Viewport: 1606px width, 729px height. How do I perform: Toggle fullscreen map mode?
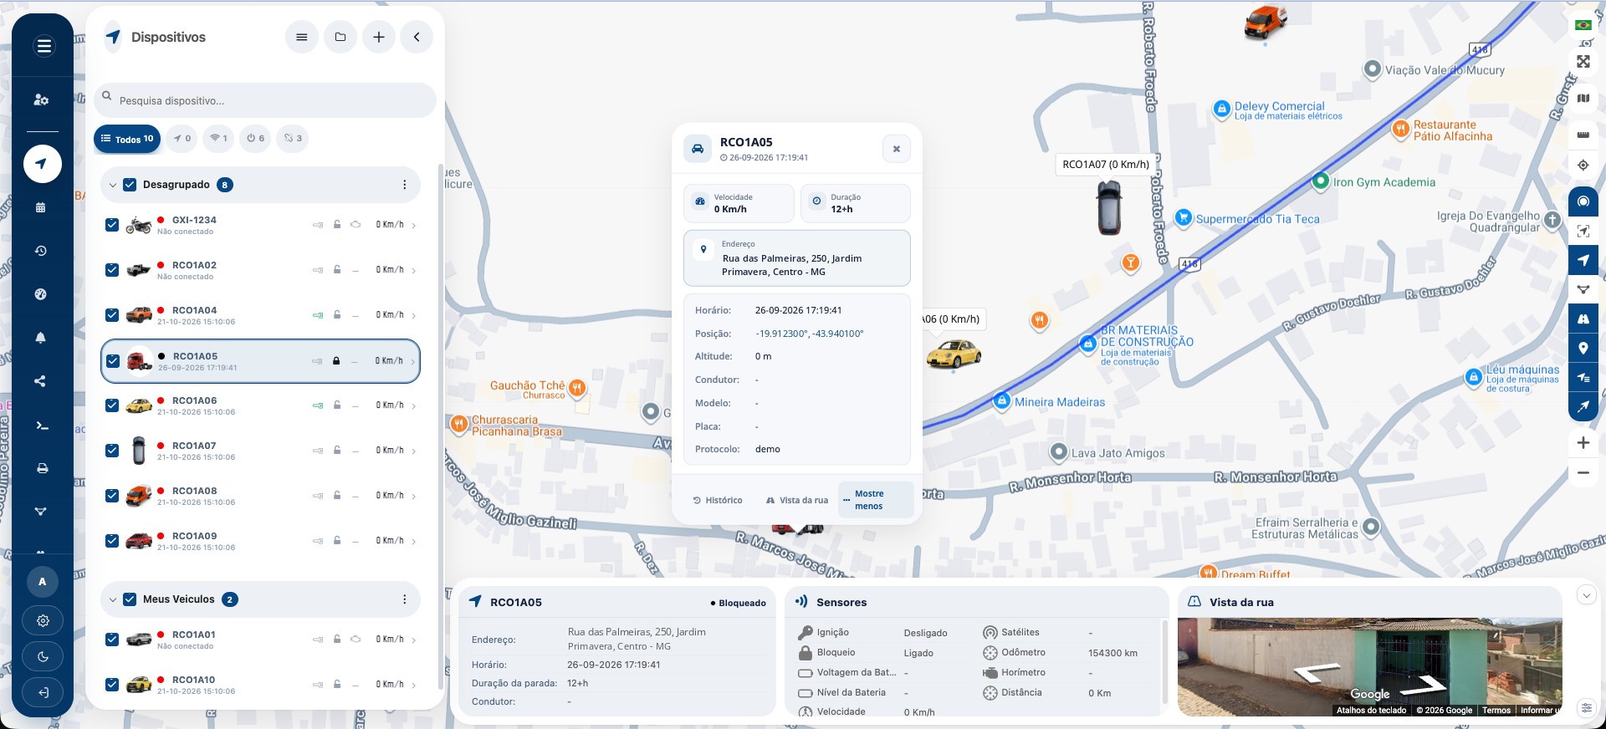click(x=1583, y=62)
